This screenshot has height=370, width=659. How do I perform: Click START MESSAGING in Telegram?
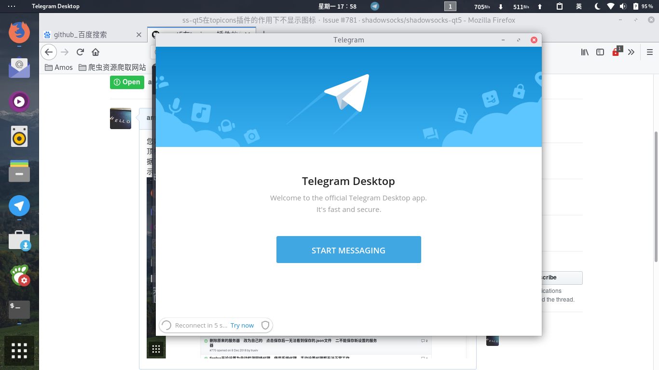tap(348, 250)
